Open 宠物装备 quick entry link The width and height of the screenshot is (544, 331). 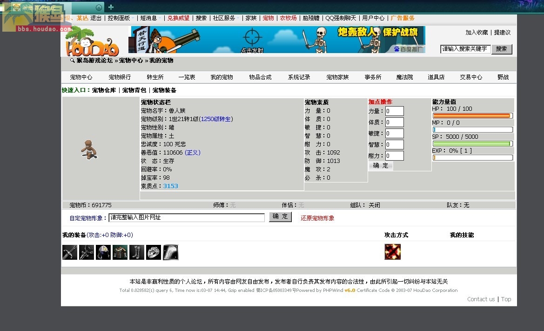click(164, 90)
